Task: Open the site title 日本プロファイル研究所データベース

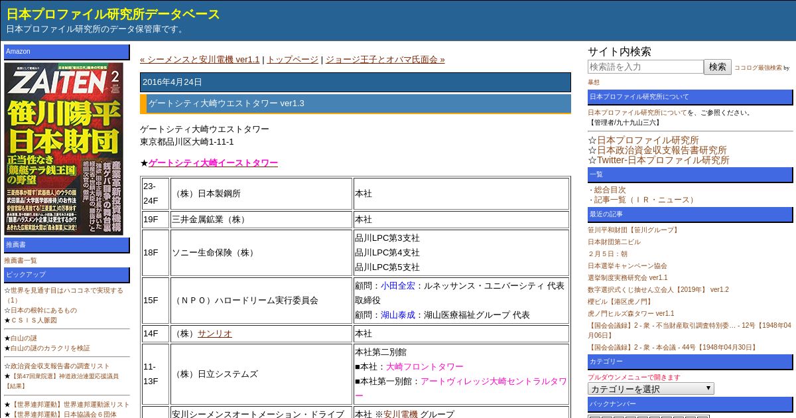Action: 113,14
